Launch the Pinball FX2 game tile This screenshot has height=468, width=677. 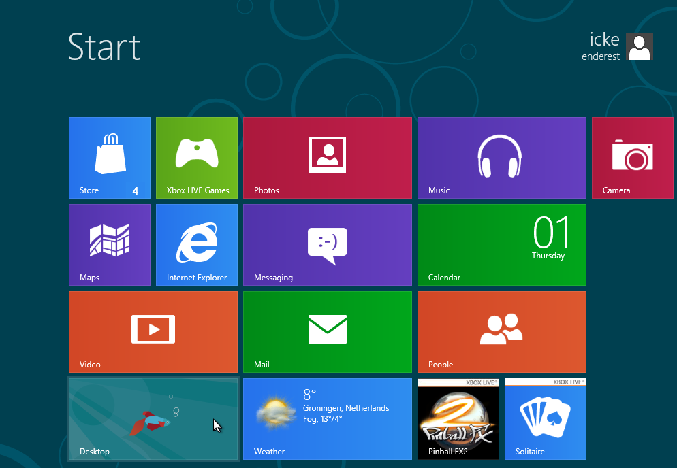458,418
